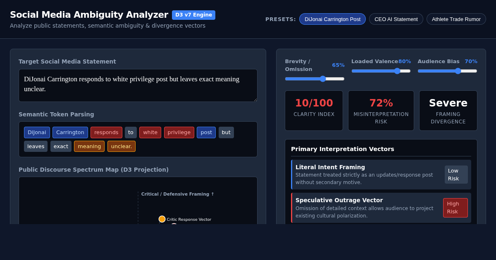The image size is (496, 260).
Task: Click the D3 v7 Engine badge
Action: click(x=193, y=15)
